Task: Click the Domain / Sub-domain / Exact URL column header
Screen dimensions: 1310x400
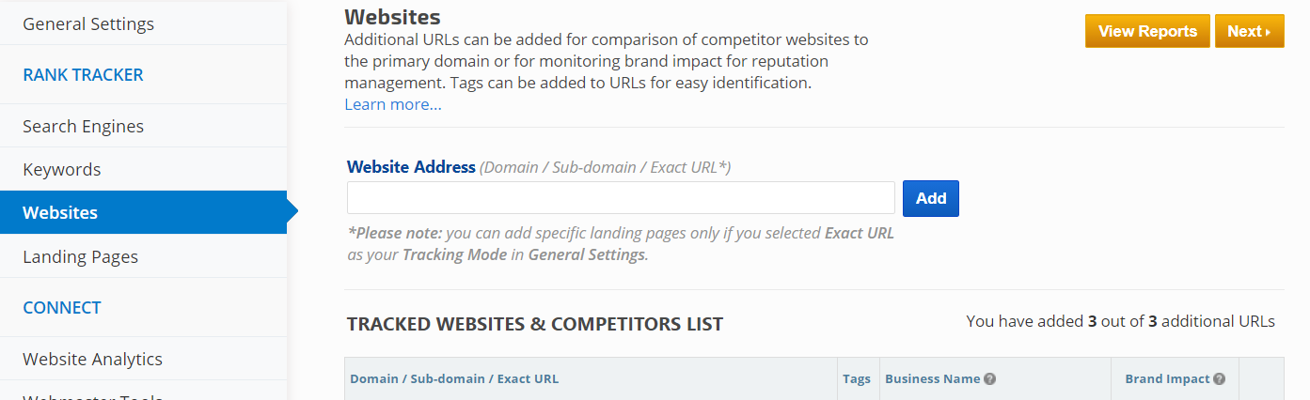Action: tap(454, 379)
